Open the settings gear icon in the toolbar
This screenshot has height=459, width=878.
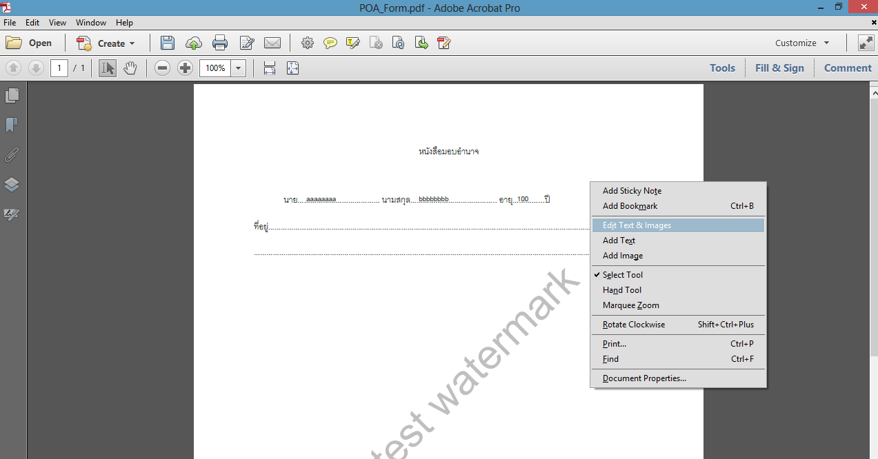pos(308,43)
